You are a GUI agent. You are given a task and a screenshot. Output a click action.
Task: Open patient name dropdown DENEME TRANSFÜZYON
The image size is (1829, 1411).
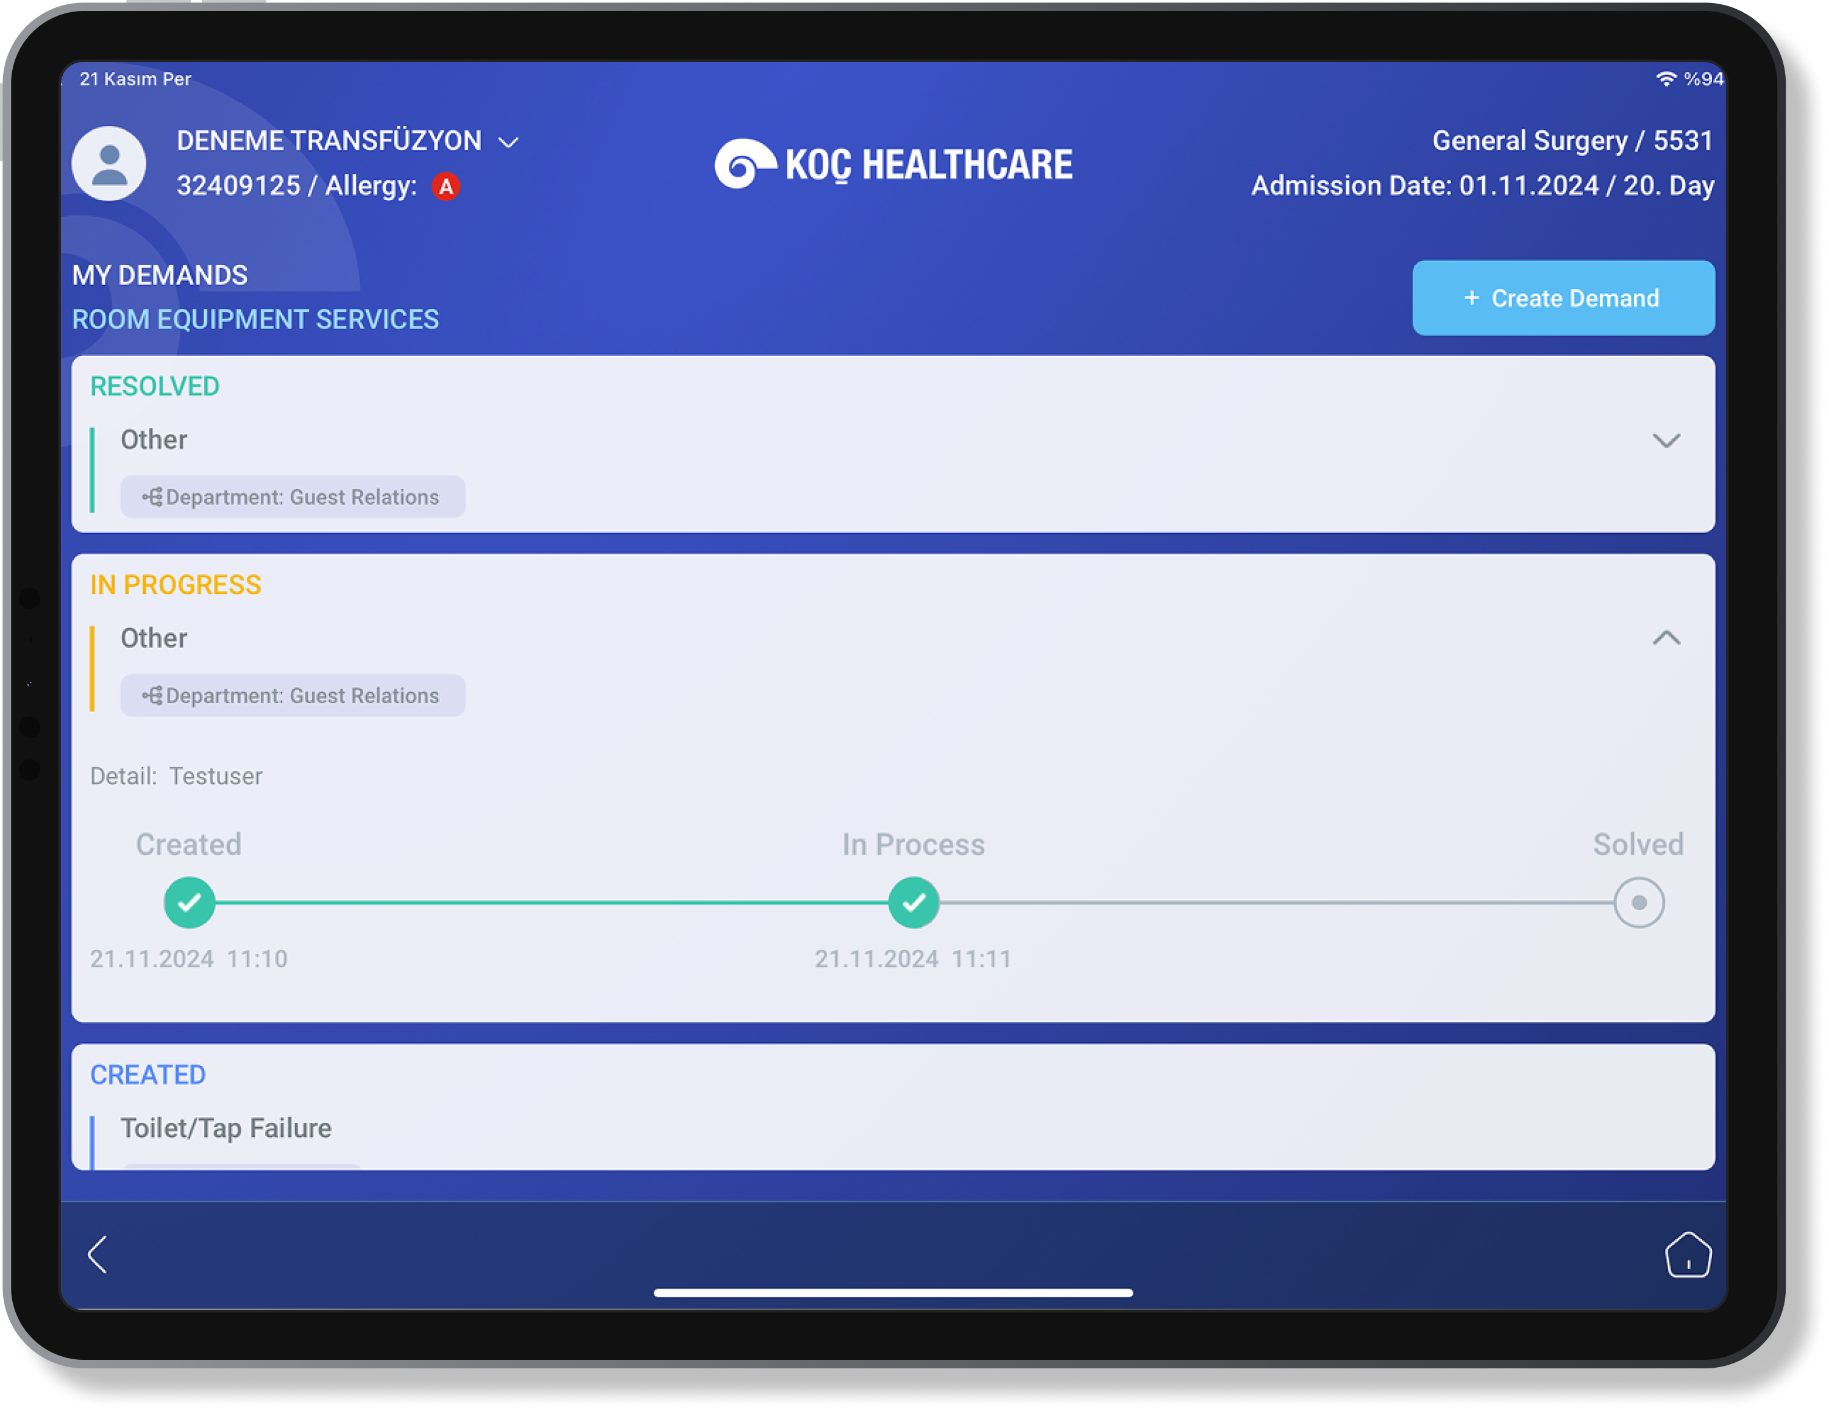tap(347, 141)
